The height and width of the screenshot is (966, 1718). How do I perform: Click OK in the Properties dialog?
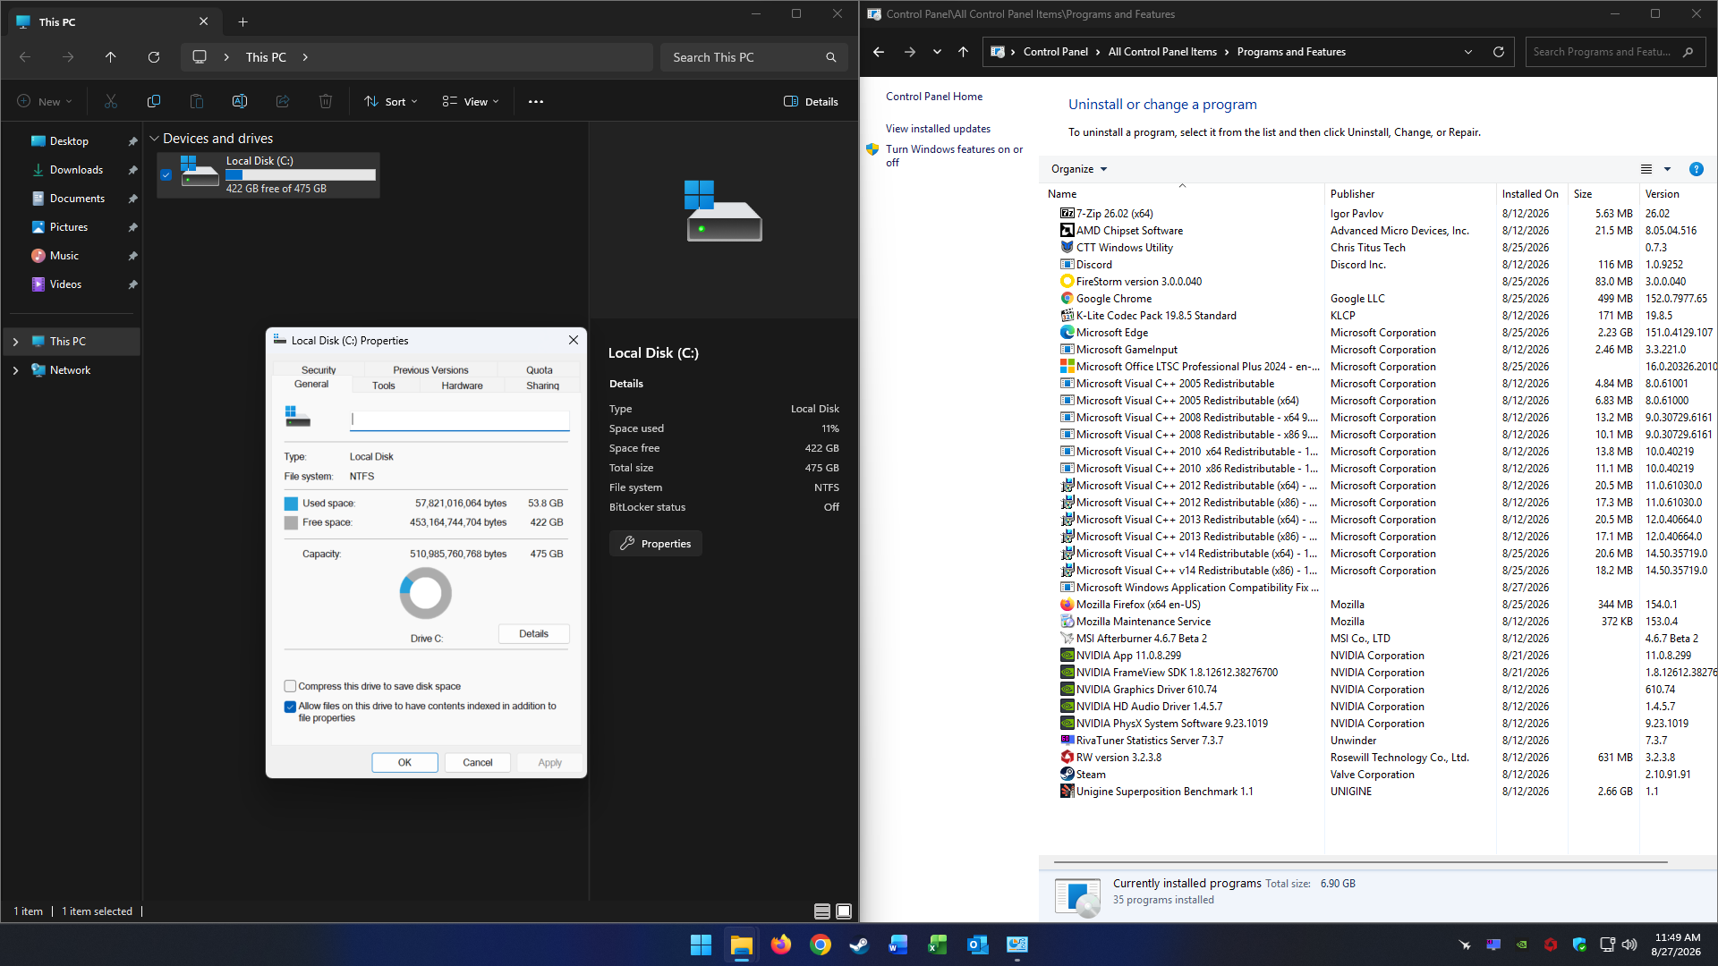click(404, 763)
